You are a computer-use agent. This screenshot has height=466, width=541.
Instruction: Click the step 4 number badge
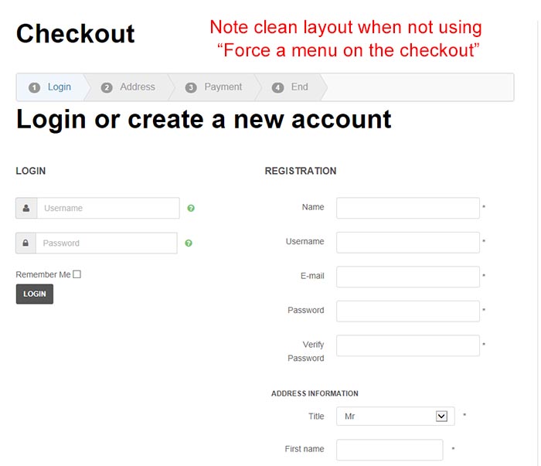coord(277,87)
